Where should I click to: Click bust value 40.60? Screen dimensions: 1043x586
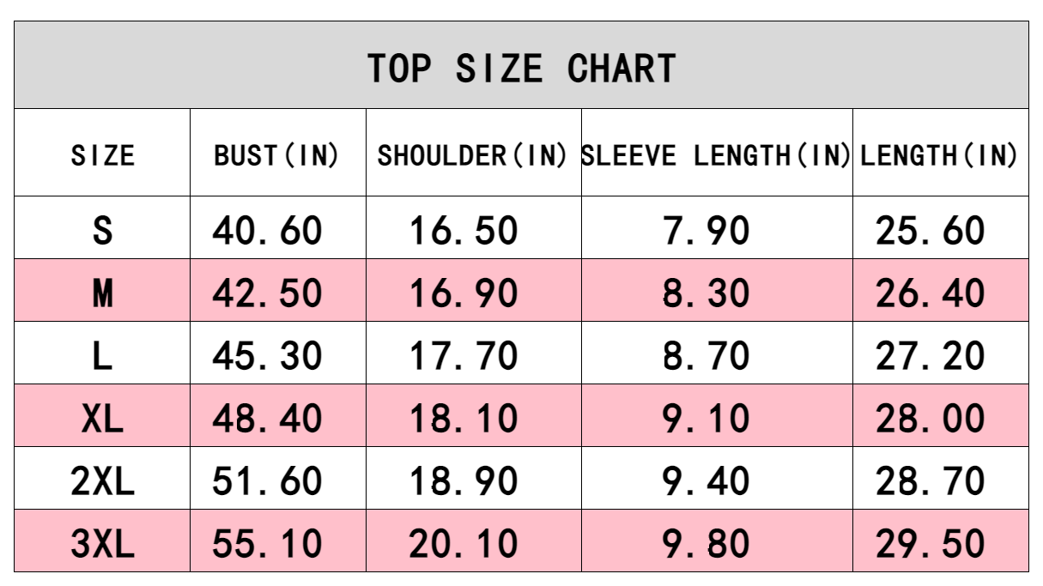[x=267, y=230]
